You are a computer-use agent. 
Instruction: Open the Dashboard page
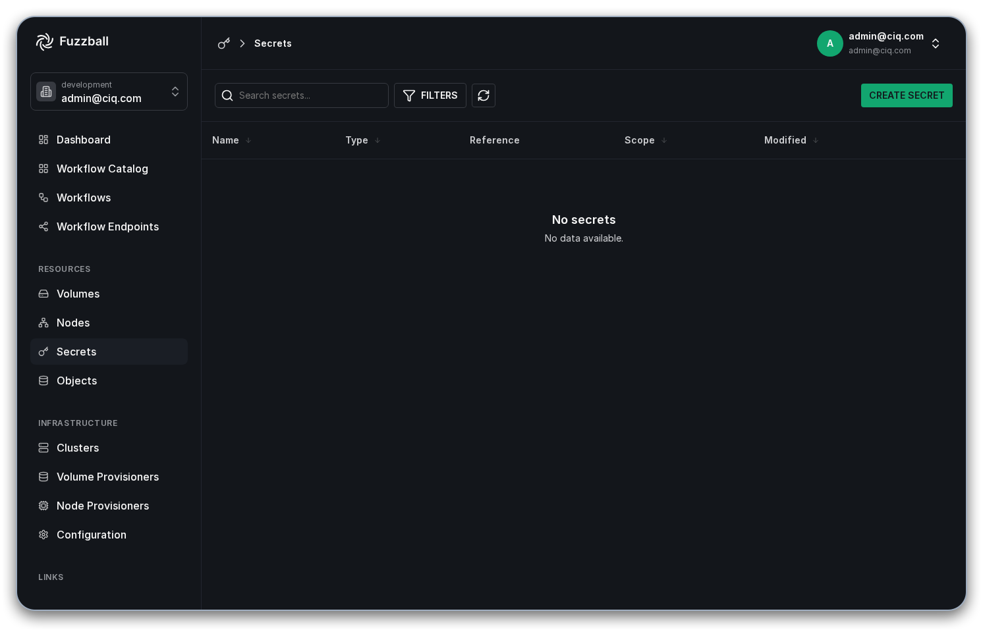point(109,140)
